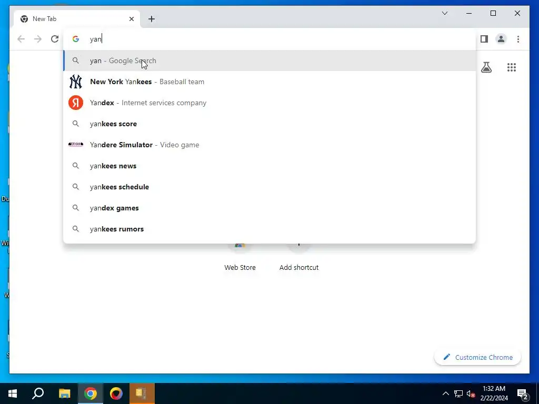Click the Yankees team logo icon
The image size is (539, 404).
76,82
